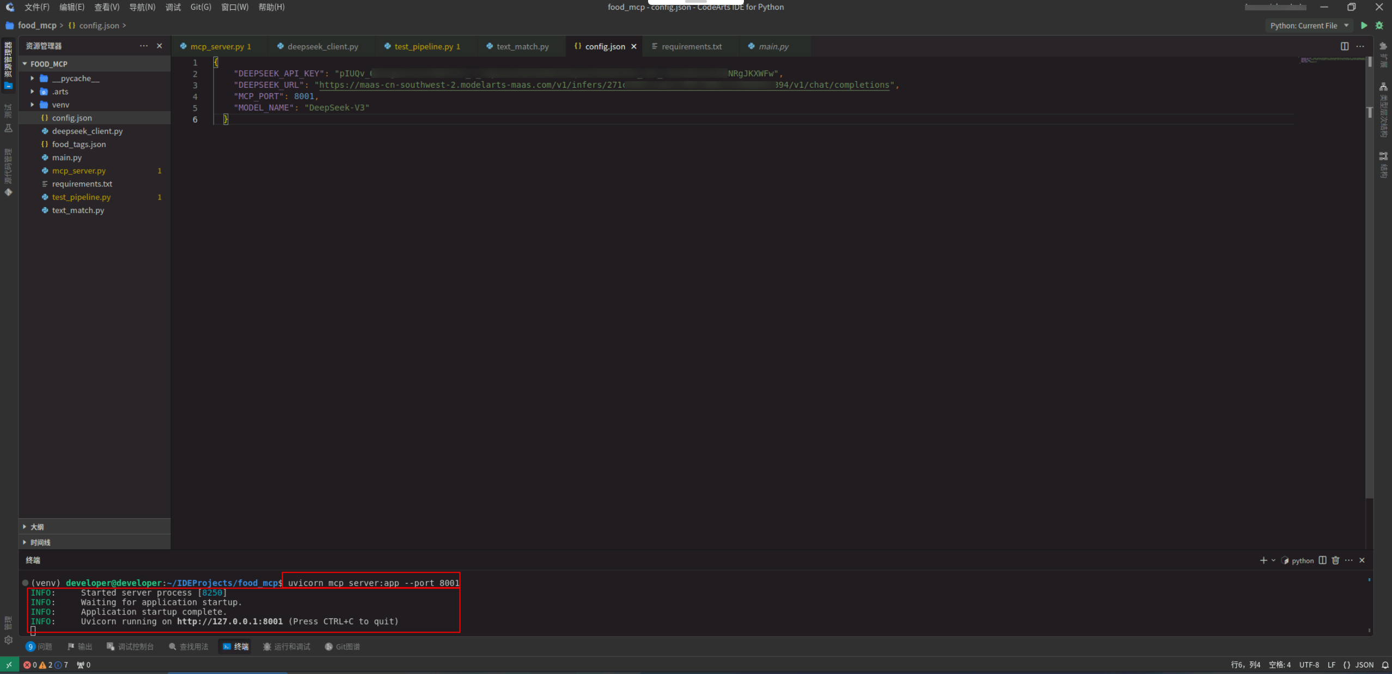Delete the terminal with the trash icon
This screenshot has width=1392, height=674.
click(x=1335, y=560)
